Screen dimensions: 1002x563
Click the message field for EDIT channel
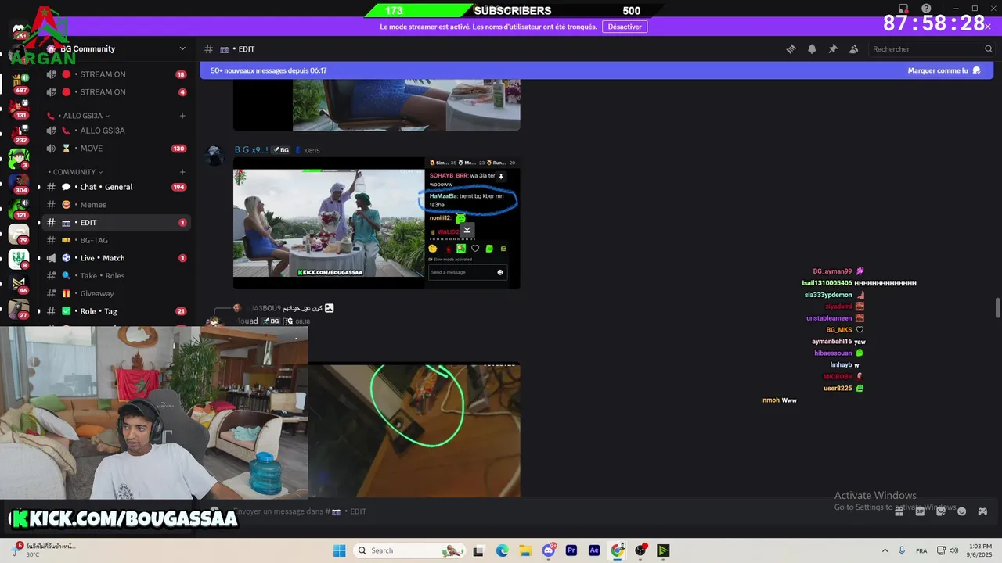pyautogui.click(x=548, y=511)
